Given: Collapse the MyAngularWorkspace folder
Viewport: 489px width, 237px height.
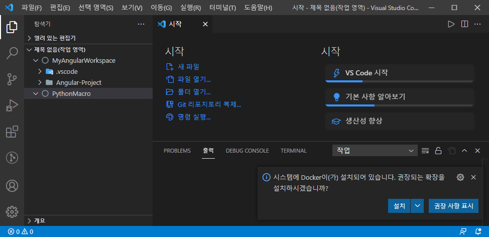Looking at the screenshot, I should pos(35,60).
